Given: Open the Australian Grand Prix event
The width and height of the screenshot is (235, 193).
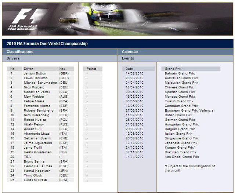Looking at the screenshot, I should (x=181, y=78).
